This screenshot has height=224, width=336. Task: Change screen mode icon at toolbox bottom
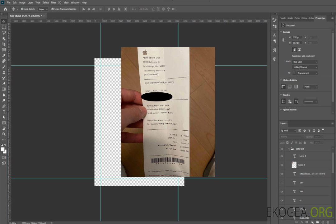click(4, 163)
